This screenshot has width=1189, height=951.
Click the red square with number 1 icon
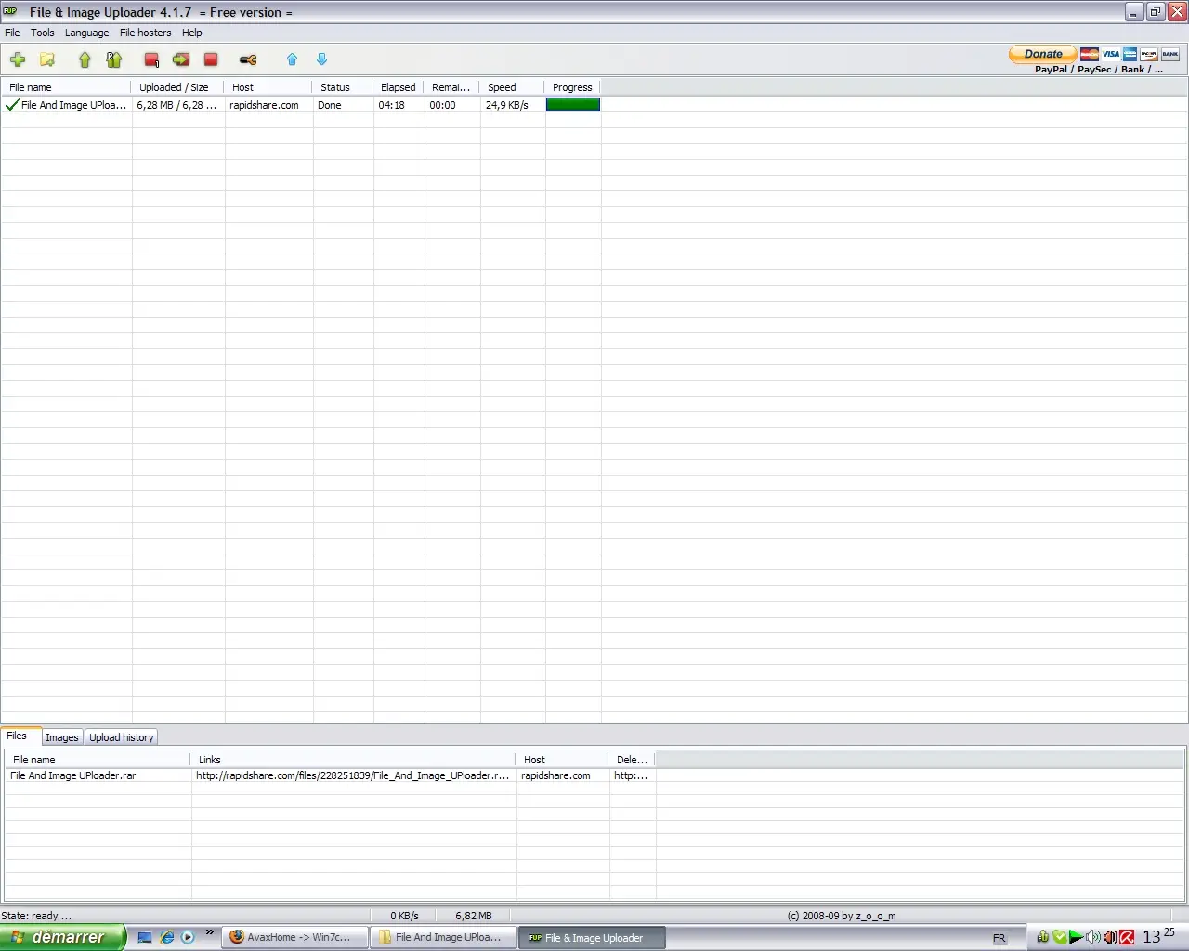151,59
